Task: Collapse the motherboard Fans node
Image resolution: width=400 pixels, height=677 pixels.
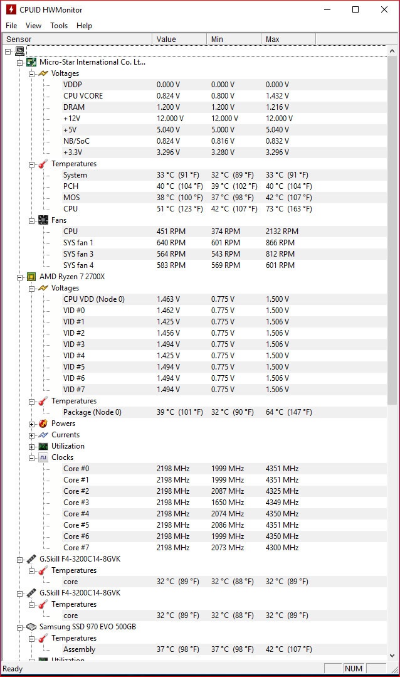Action: (x=32, y=220)
